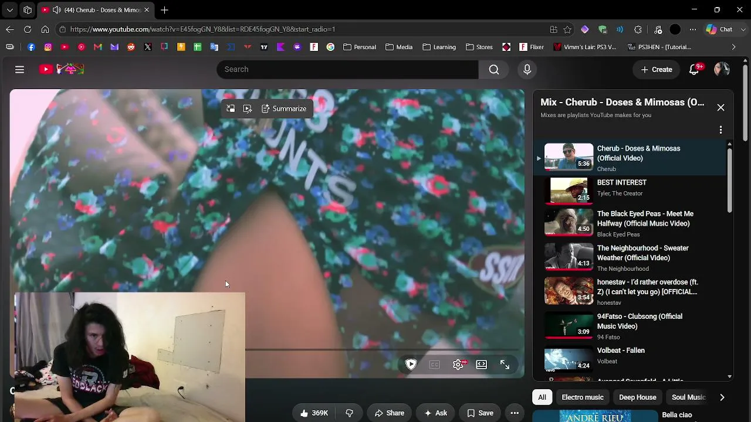751x422 pixels.
Task: Save the video to a playlist
Action: click(x=480, y=413)
